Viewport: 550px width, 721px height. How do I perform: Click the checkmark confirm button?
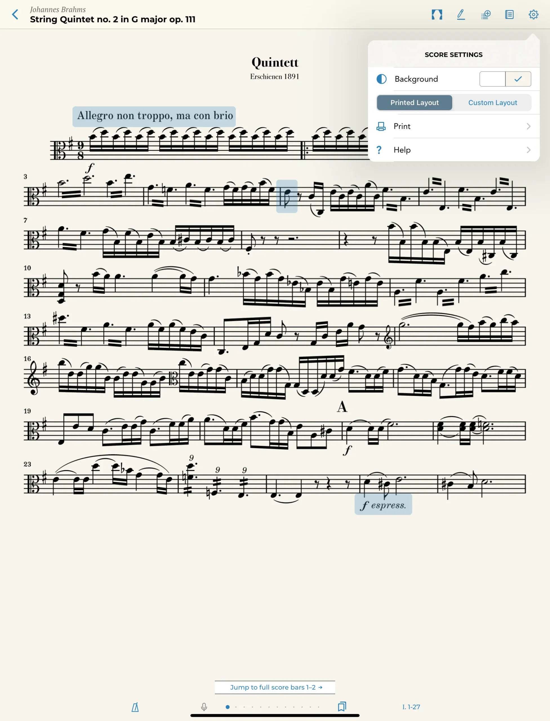[x=518, y=79]
